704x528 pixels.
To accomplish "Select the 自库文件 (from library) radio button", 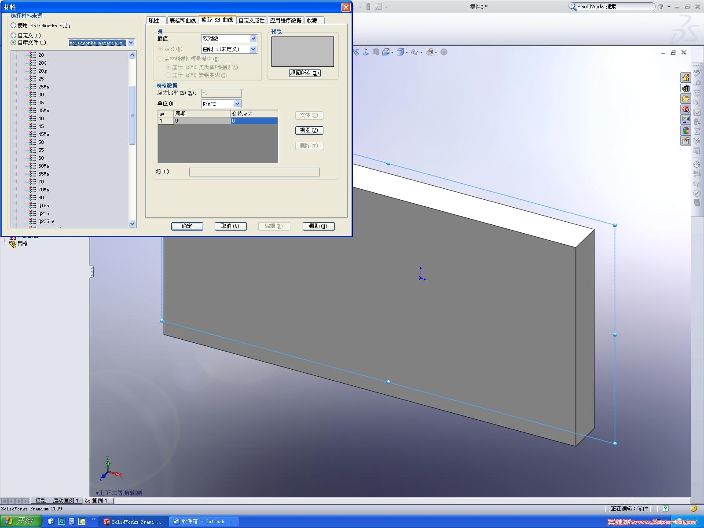I will click(x=14, y=43).
